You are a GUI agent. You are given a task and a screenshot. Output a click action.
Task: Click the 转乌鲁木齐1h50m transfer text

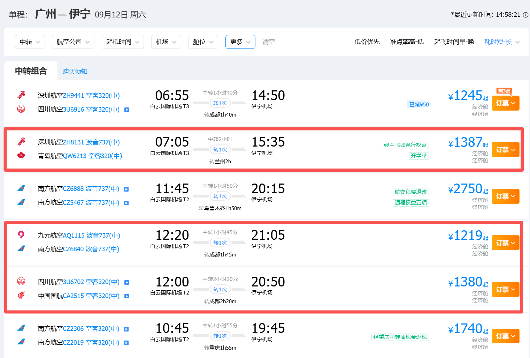[x=220, y=208]
